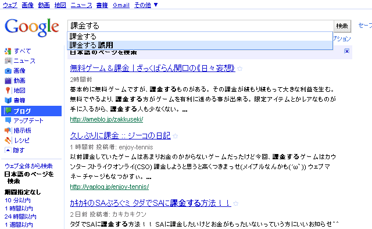Image resolution: width=372 pixels, height=229 pixels.
Task: Open ウェブ in top navigation
Action: point(10,5)
